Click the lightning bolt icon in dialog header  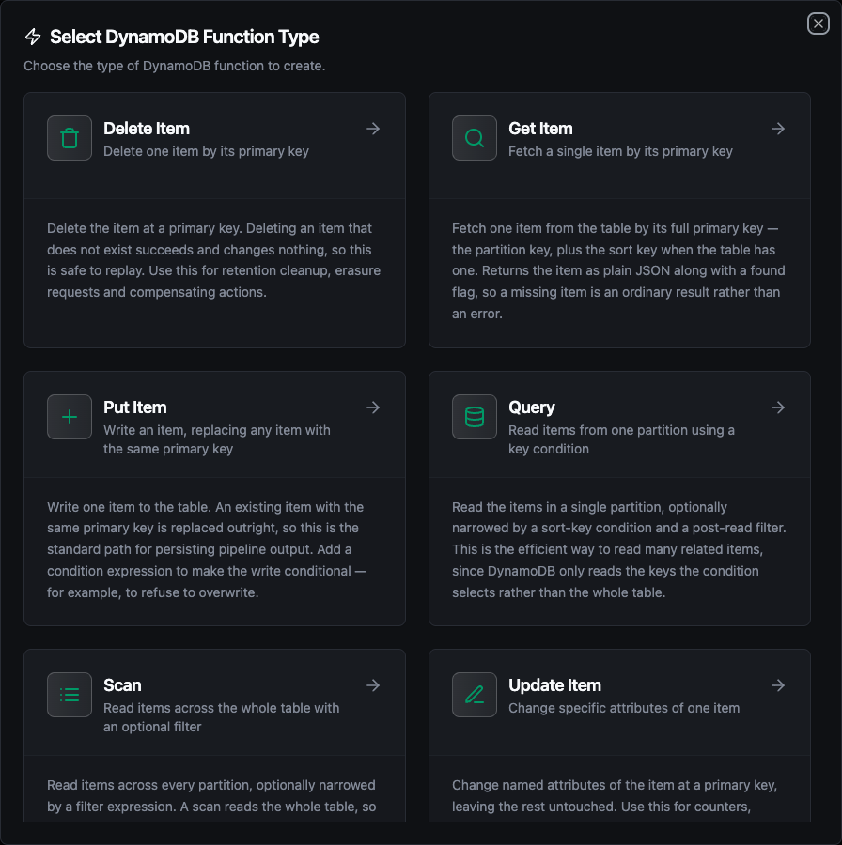tap(33, 37)
